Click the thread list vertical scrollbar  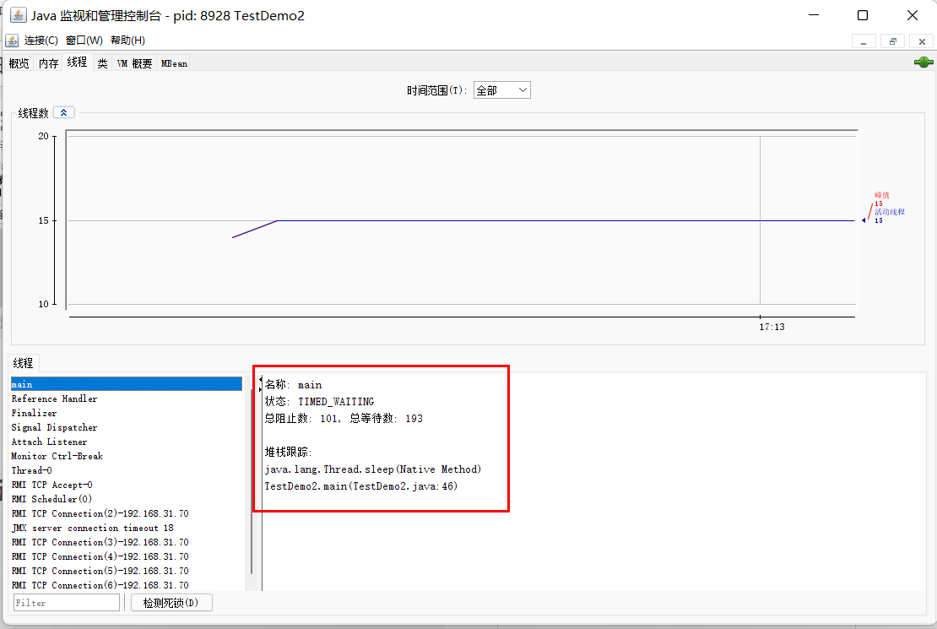click(x=251, y=481)
